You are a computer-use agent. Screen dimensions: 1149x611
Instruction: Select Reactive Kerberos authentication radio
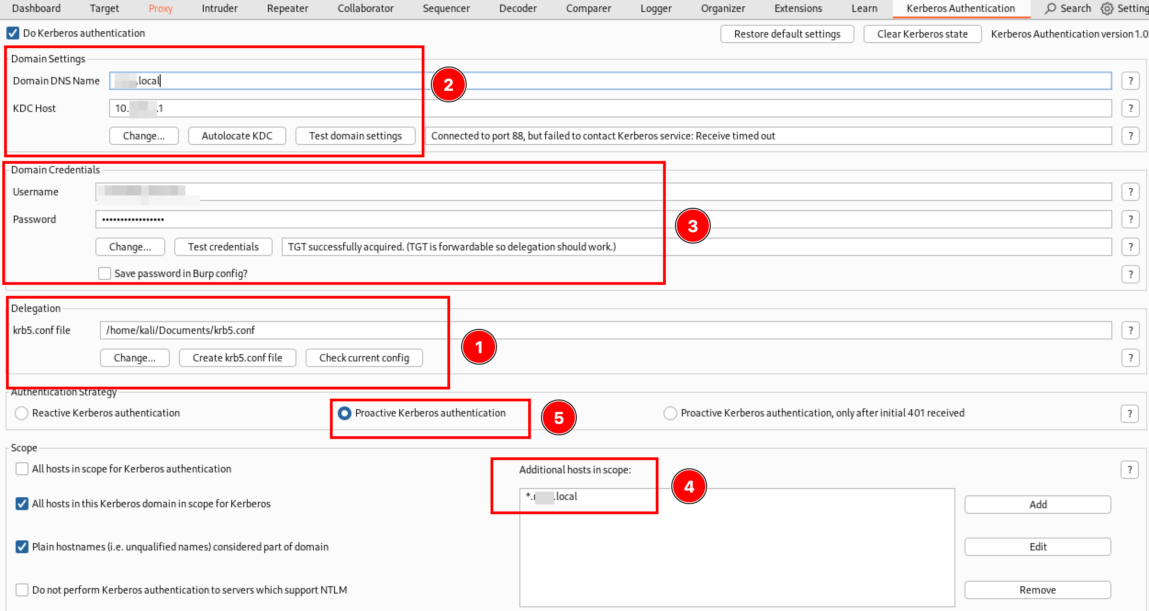click(21, 413)
